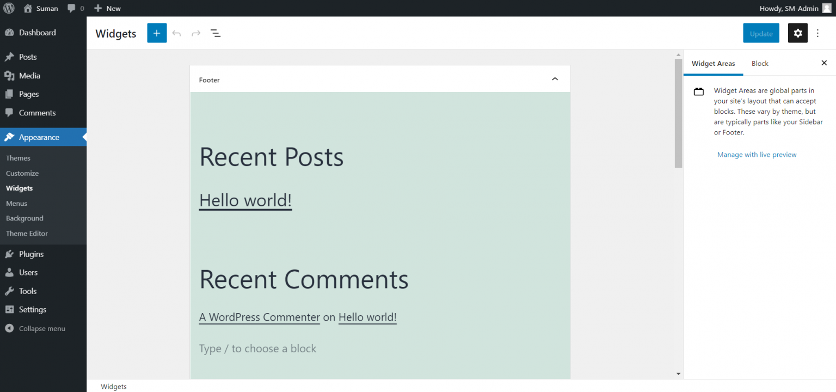This screenshot has height=392, width=836.
Task: Open Themes submenu link
Action: tap(18, 158)
